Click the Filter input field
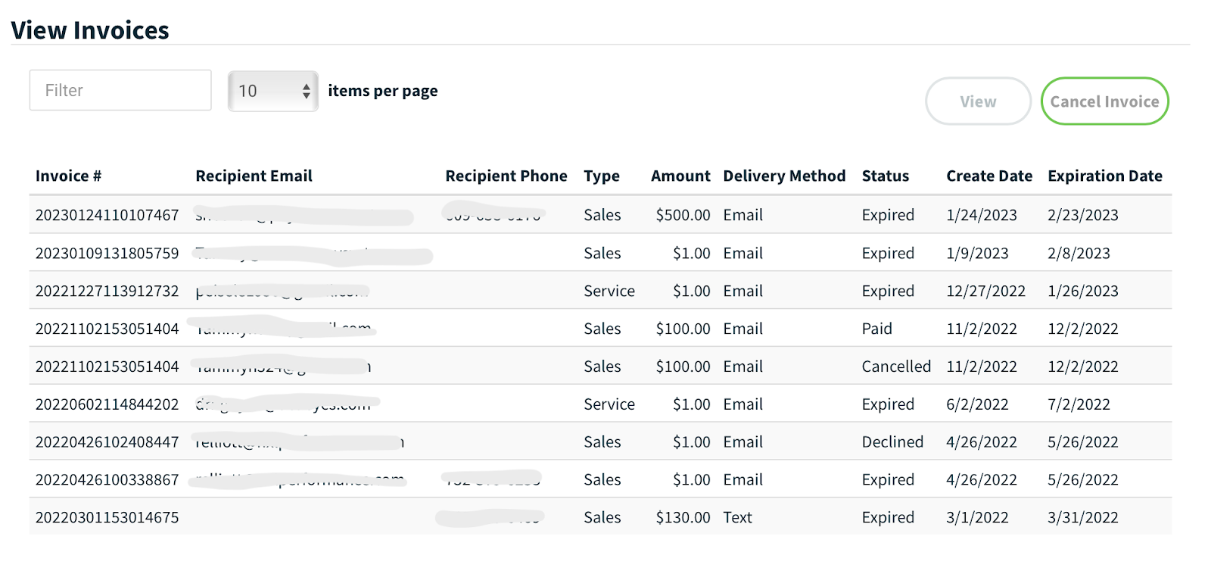Viewport: 1211px width, 577px height. (x=120, y=90)
